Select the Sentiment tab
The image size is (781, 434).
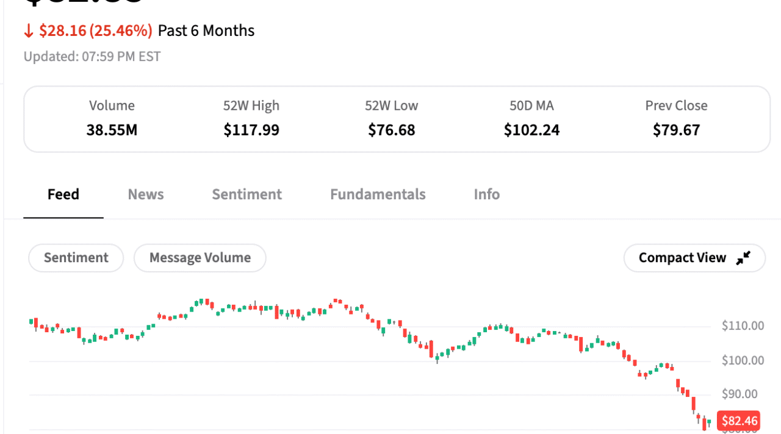[247, 194]
